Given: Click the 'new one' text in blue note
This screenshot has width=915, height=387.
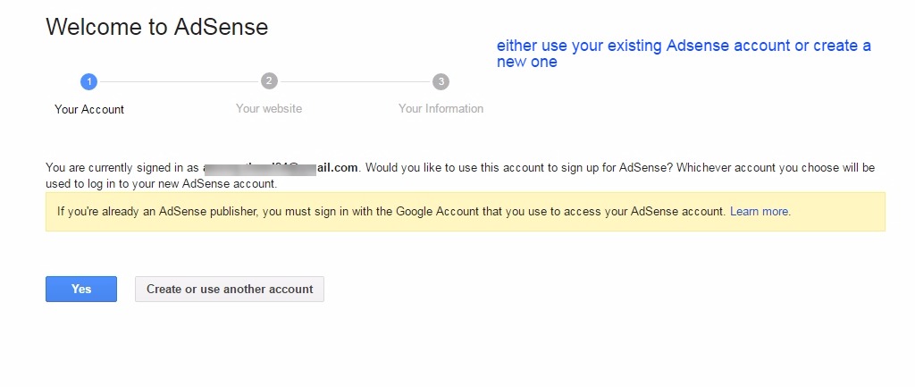Looking at the screenshot, I should (x=527, y=62).
